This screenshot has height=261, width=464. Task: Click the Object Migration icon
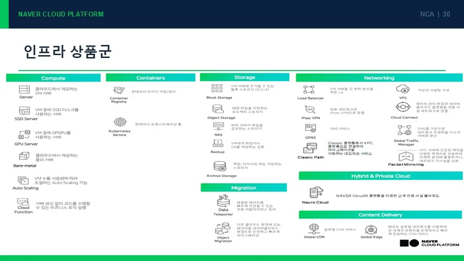223,229
